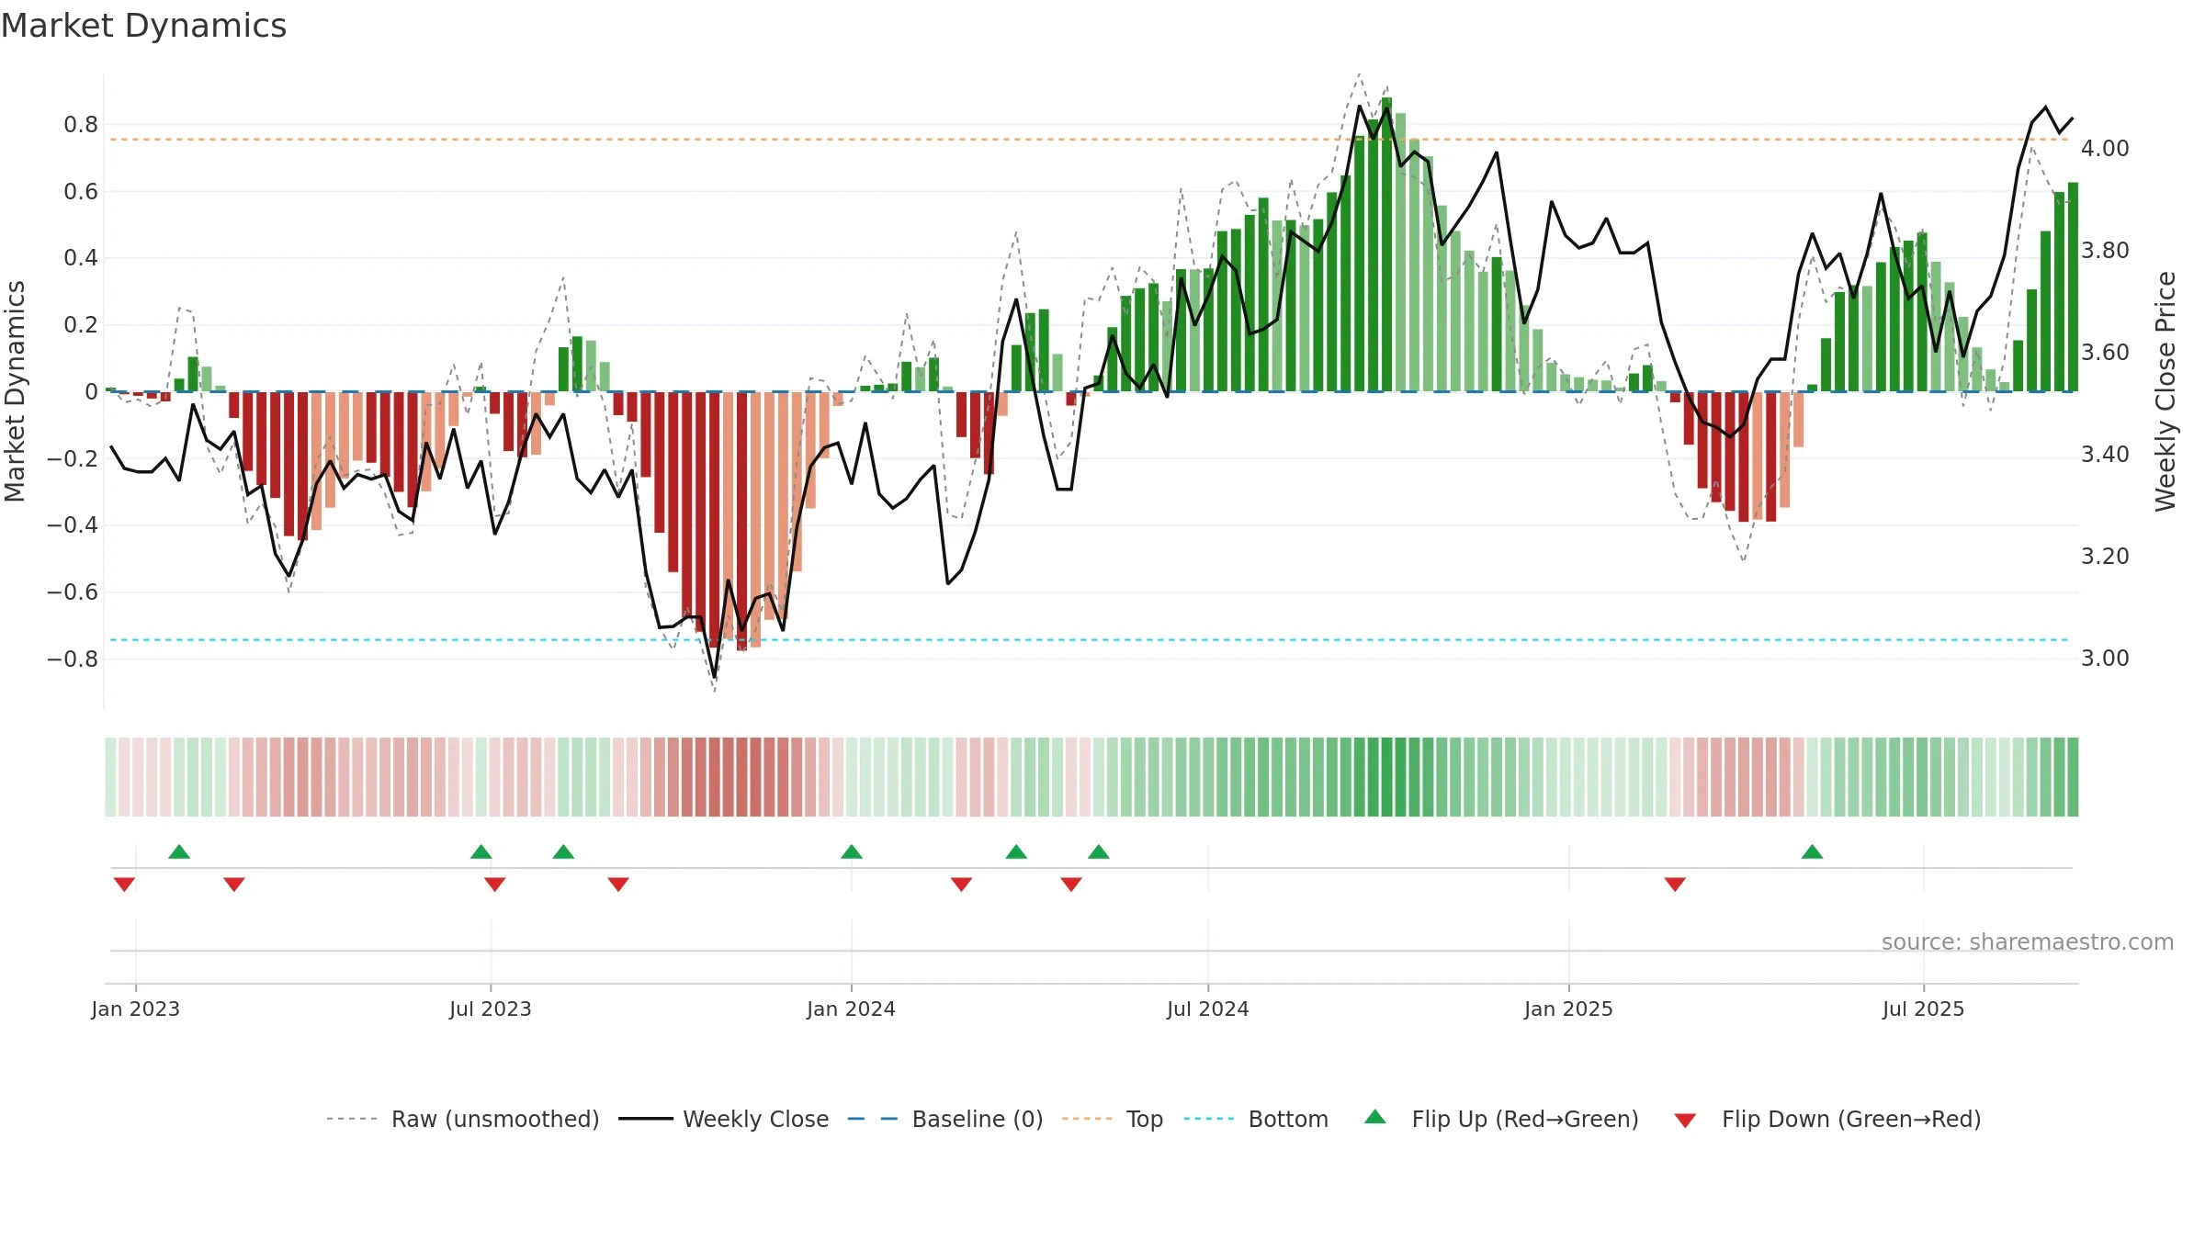Click the red Flip Down triangle legend icon
This screenshot has width=2205, height=1240.
coord(1685,1121)
